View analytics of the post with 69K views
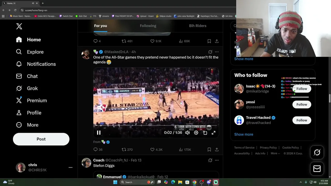The image size is (331, 186). coord(184,41)
